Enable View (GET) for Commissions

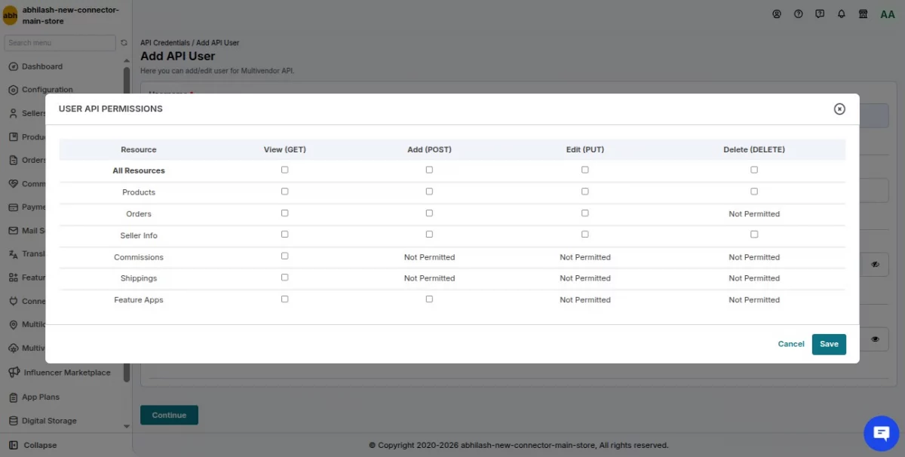point(284,256)
